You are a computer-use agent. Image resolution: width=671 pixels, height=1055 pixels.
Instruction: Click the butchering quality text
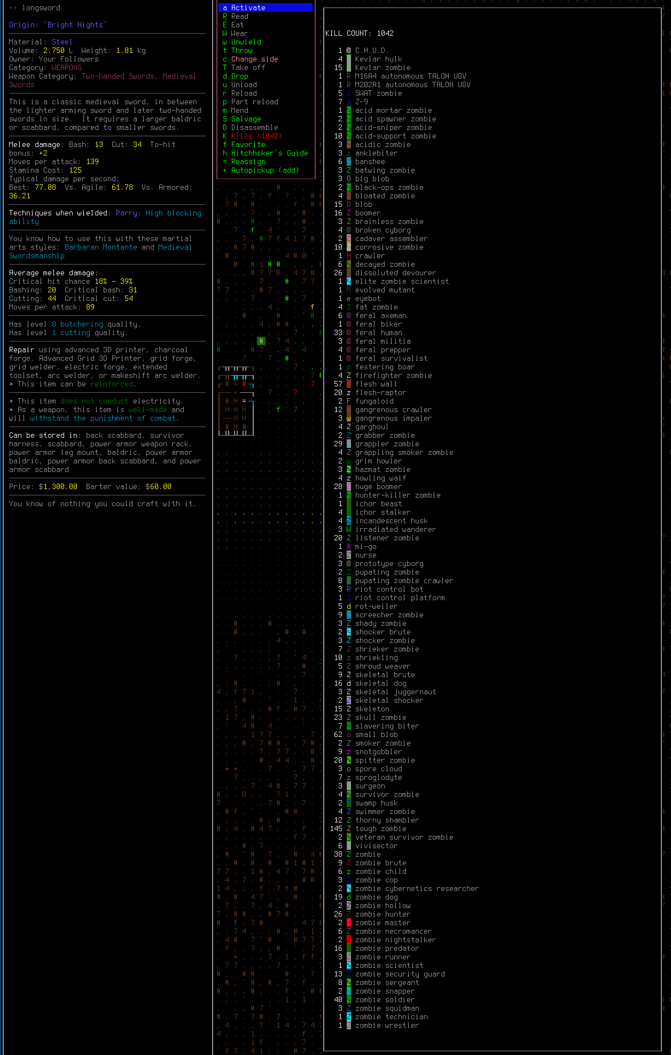pos(82,324)
